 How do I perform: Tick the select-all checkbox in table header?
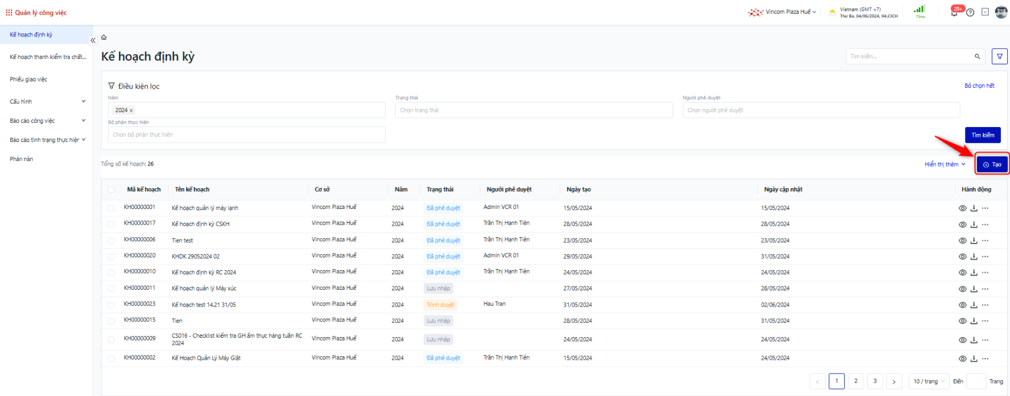click(x=111, y=190)
